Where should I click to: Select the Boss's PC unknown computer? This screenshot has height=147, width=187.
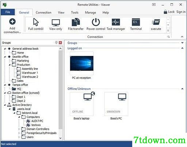[x=116, y=104]
